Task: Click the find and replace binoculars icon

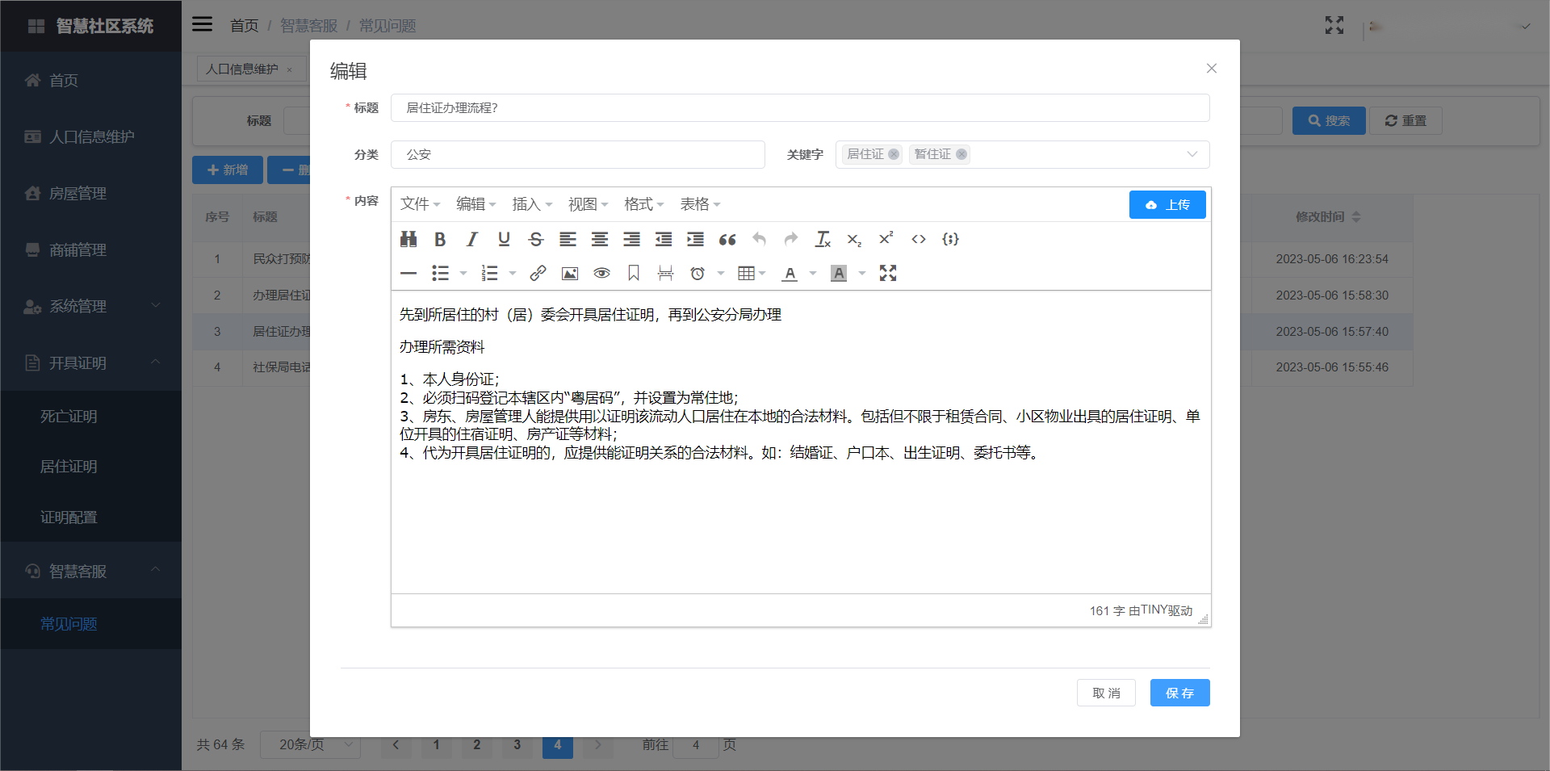Action: click(408, 239)
